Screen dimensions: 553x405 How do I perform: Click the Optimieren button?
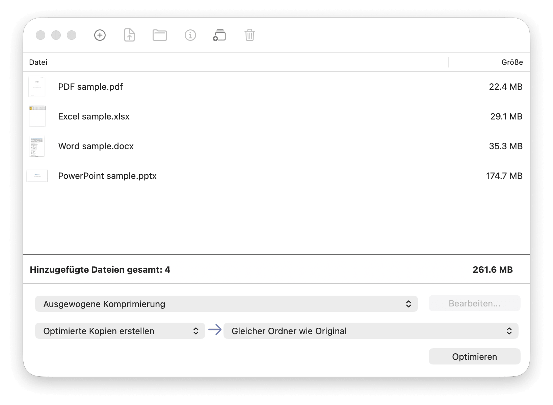pyautogui.click(x=474, y=356)
